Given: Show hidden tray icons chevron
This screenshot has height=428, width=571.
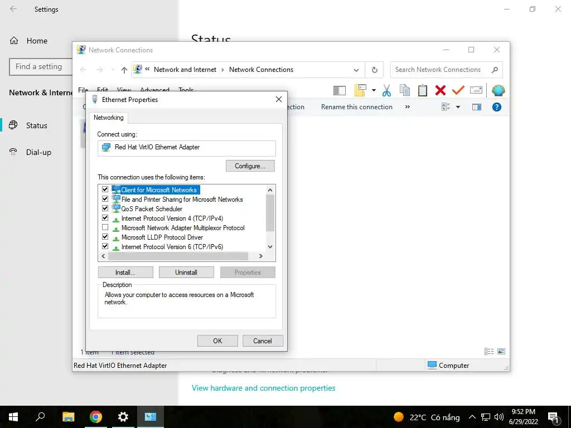Looking at the screenshot, I should point(472,417).
